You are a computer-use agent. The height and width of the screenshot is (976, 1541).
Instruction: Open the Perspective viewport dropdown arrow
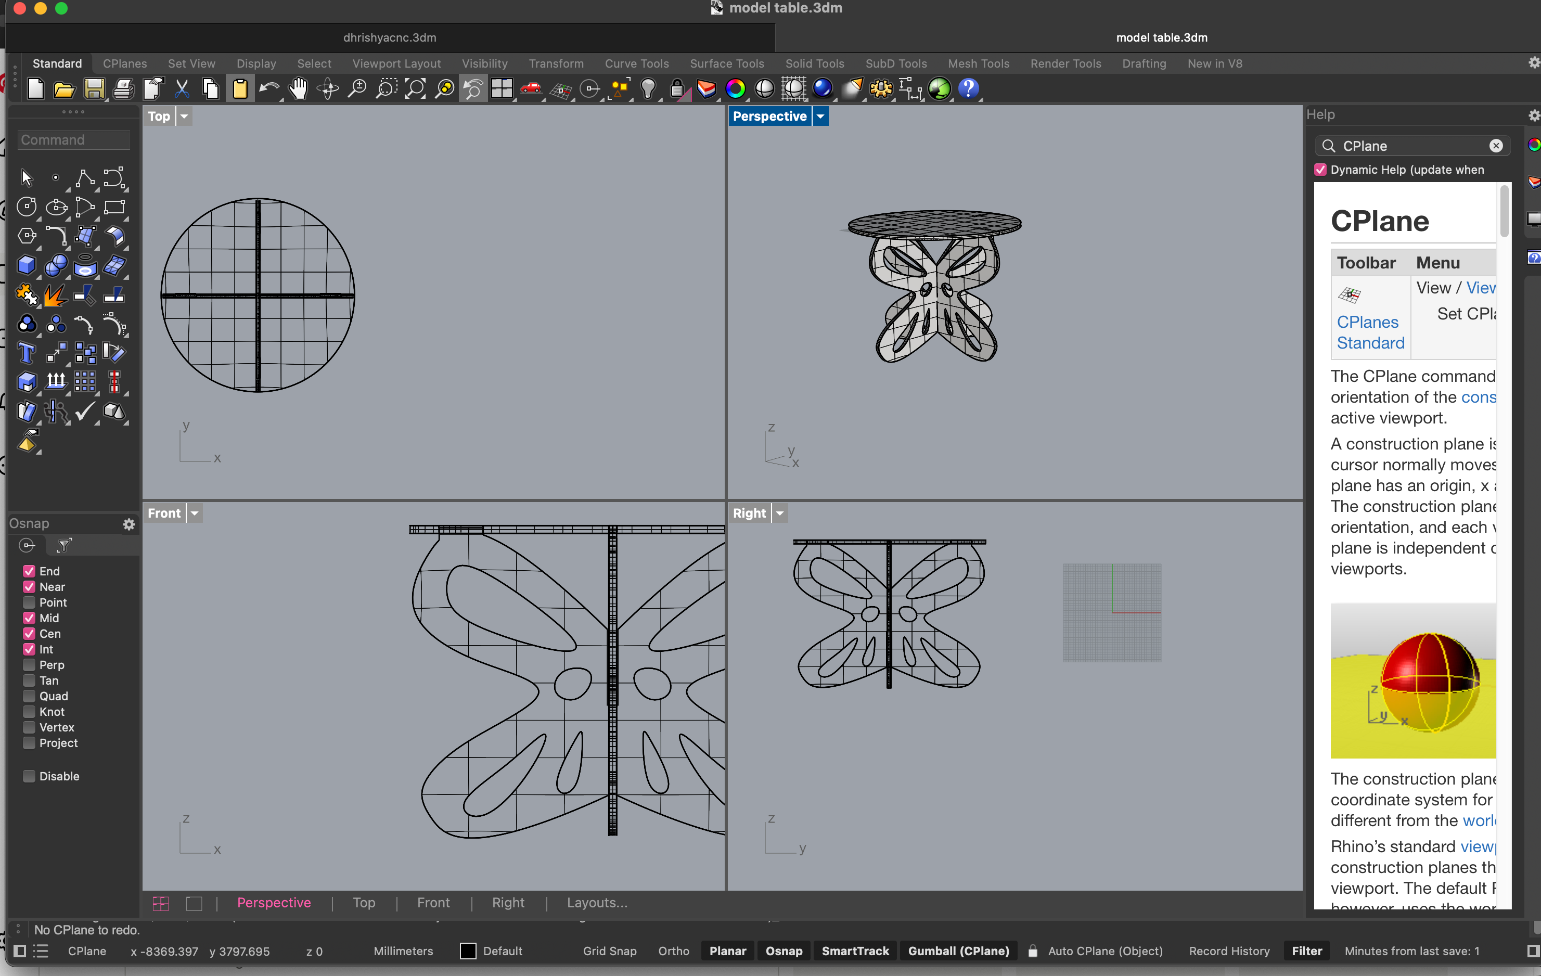pos(820,117)
